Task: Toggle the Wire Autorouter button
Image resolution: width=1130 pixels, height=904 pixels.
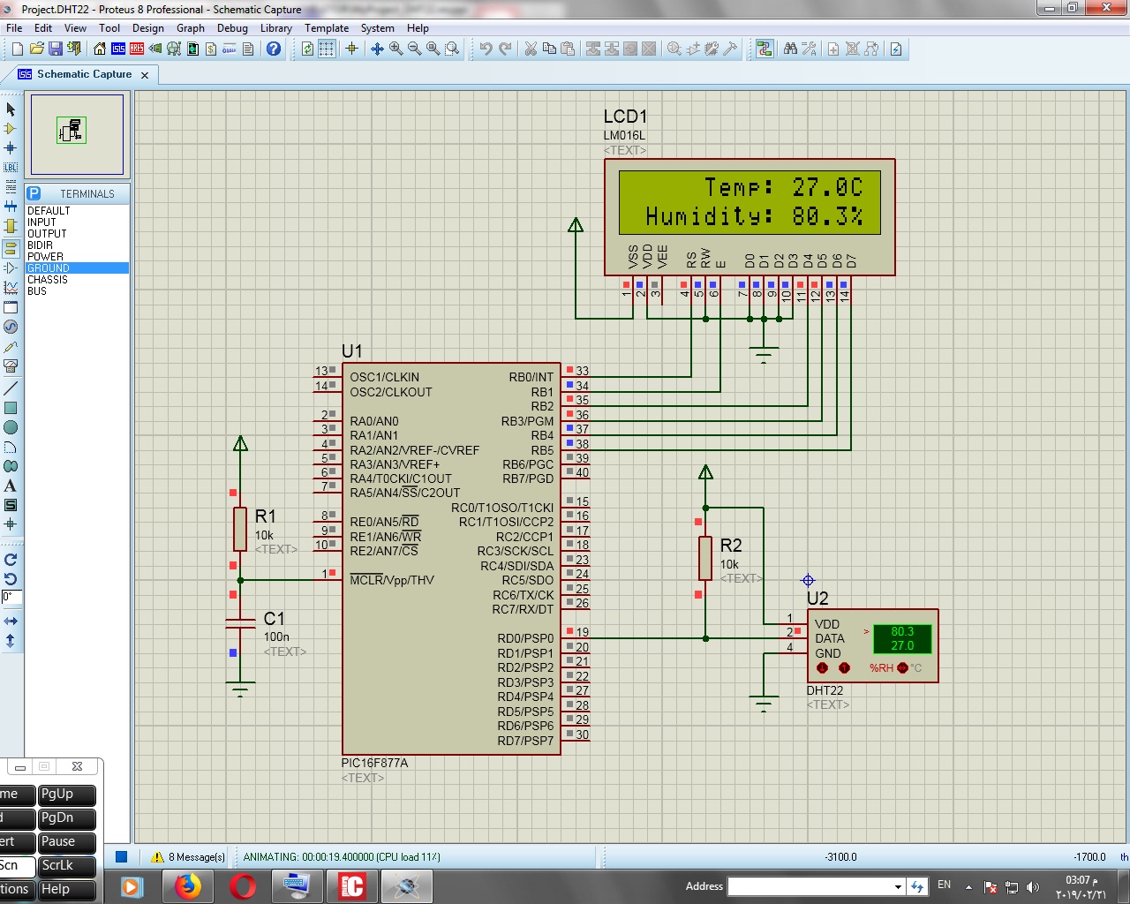Action: click(x=765, y=49)
